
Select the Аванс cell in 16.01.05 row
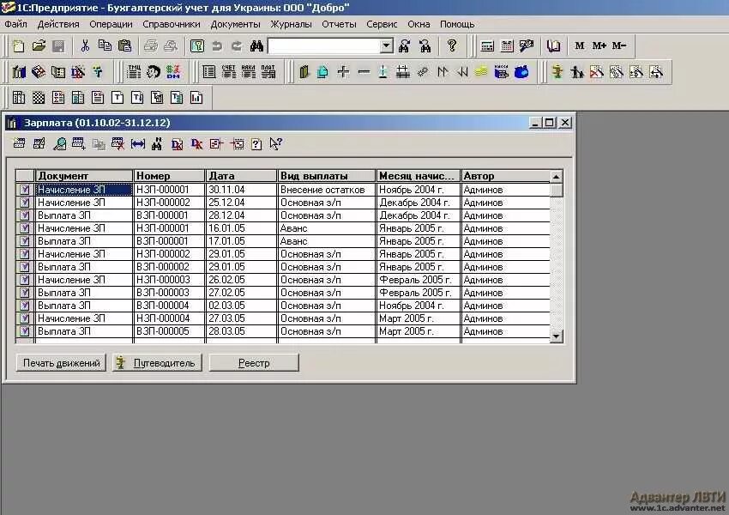327,228
